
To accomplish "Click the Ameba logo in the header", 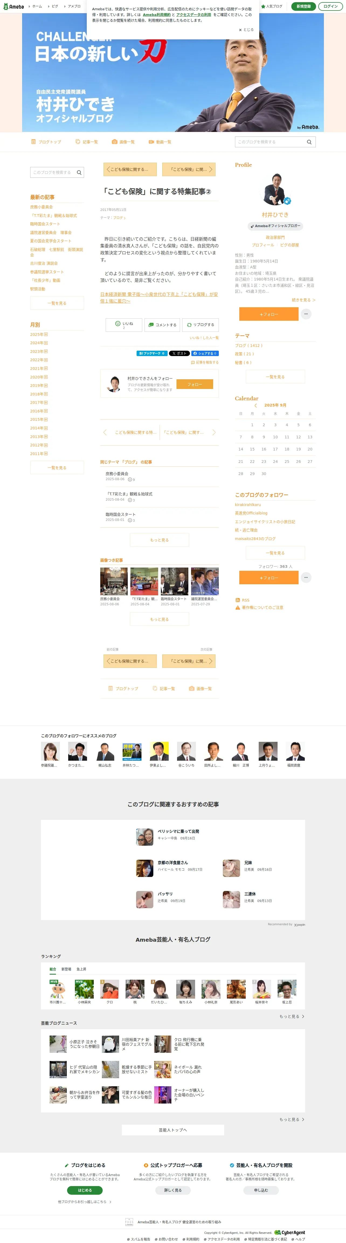I will [x=13, y=6].
